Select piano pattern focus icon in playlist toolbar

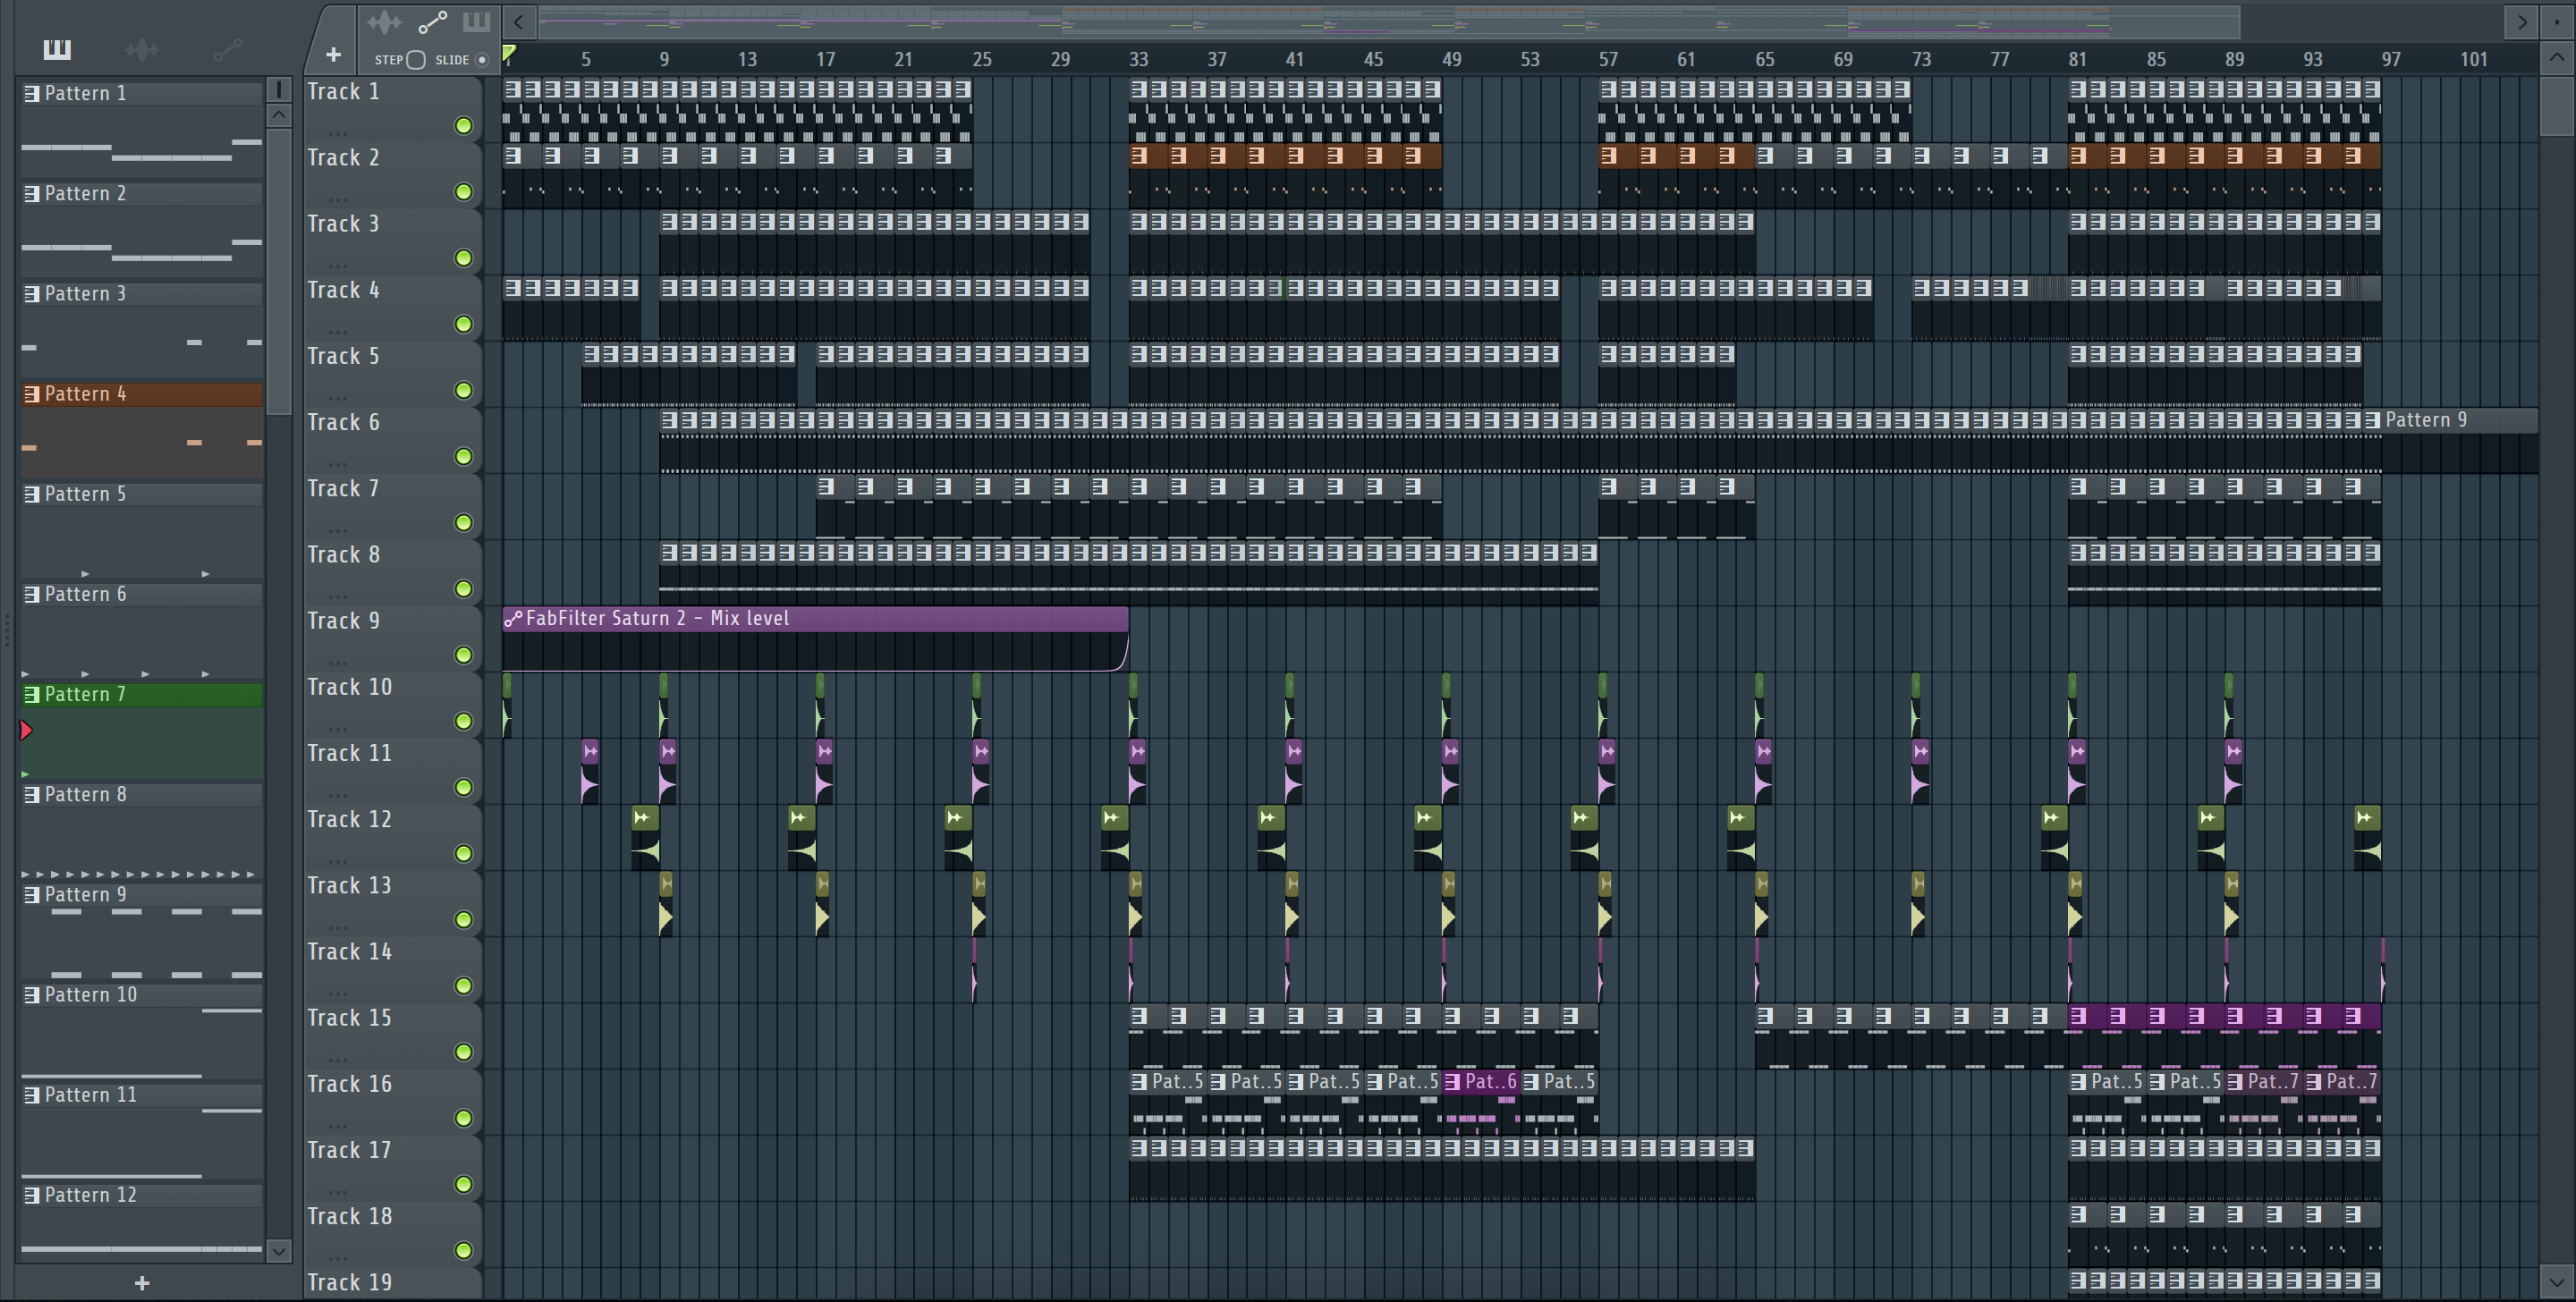coord(477,22)
